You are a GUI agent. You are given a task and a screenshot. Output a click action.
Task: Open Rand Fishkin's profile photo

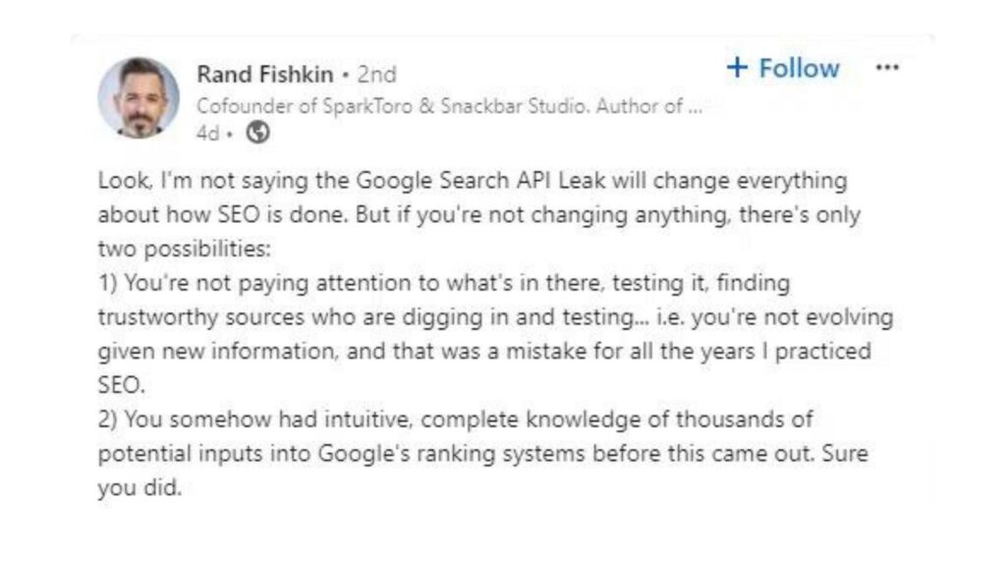[139, 97]
